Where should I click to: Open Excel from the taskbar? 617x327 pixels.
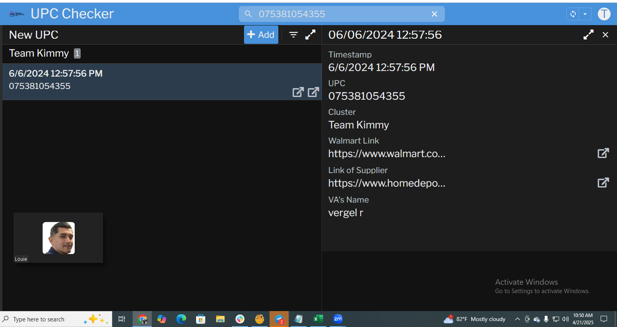click(x=318, y=319)
